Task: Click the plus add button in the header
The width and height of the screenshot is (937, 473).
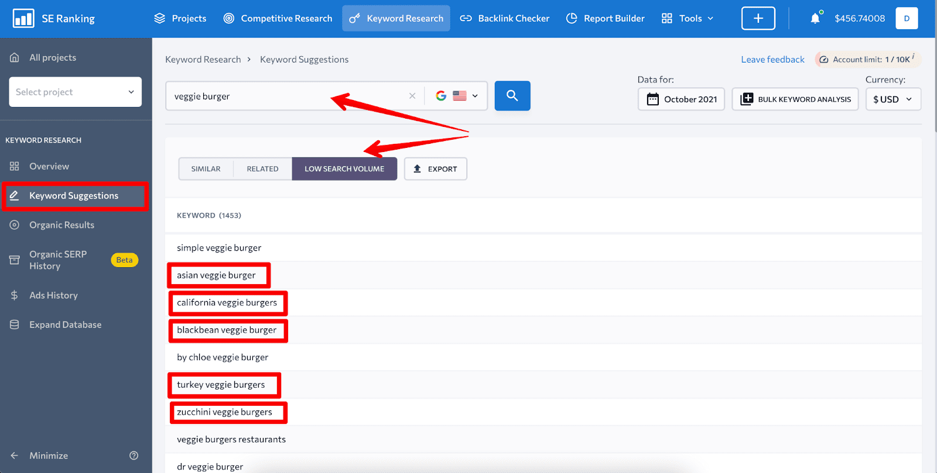Action: point(758,19)
